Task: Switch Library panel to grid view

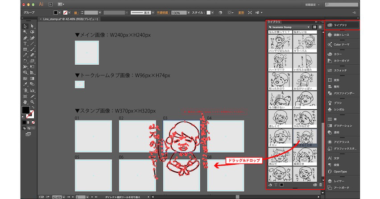Action: click(314, 27)
